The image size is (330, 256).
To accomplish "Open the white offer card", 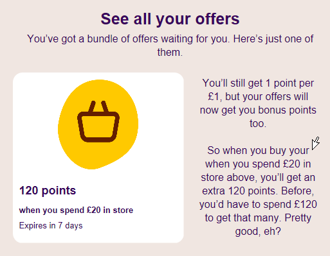I will coord(98,158).
